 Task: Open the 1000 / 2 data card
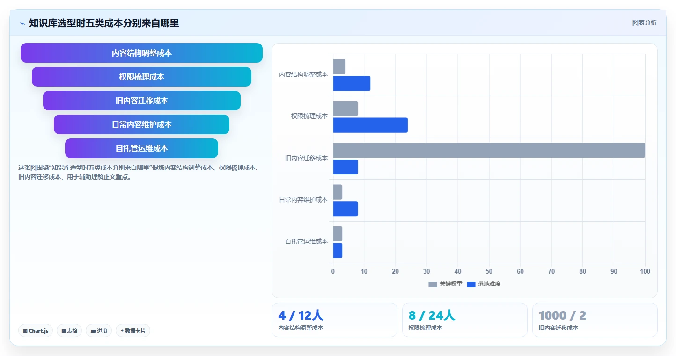pos(595,320)
